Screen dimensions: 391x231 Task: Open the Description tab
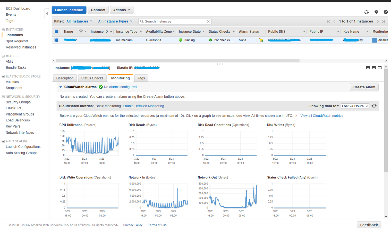pos(65,78)
